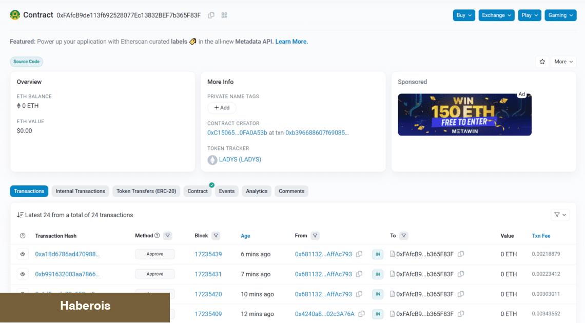This screenshot has height=323, width=585.
Task: Open sender 0x4240a8...02c3A76A
Action: (x=325, y=314)
